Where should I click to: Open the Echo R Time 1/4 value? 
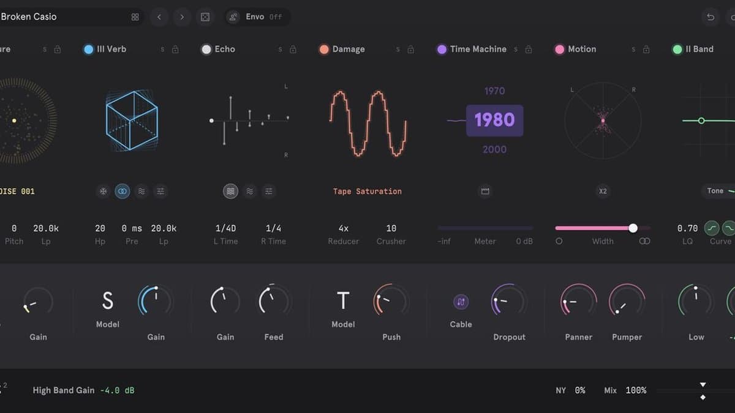pyautogui.click(x=274, y=228)
